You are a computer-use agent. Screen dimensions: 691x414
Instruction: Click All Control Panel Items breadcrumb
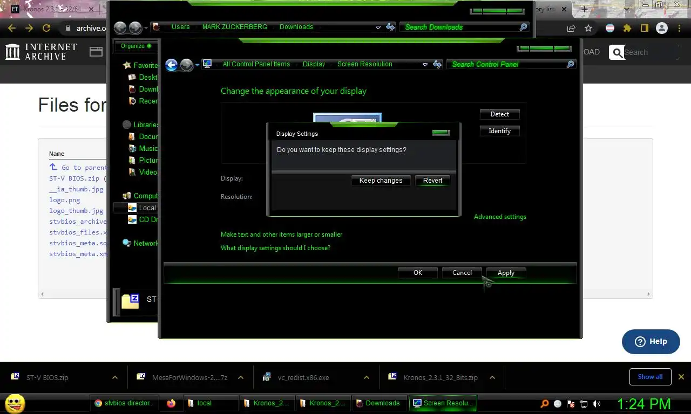point(256,64)
